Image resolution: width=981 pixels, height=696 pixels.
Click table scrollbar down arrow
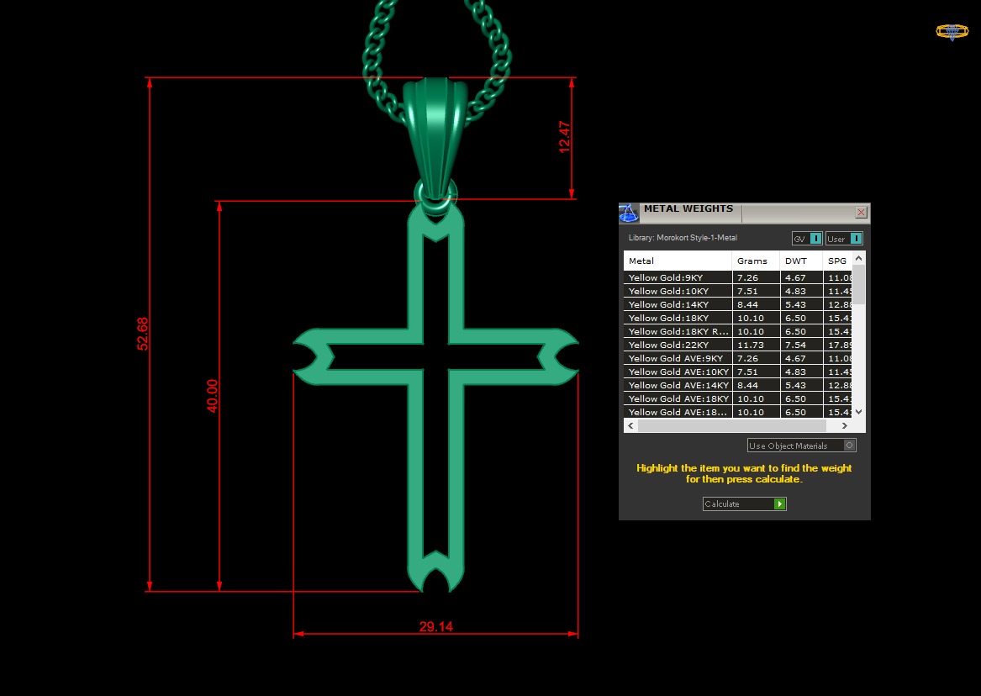coord(859,412)
